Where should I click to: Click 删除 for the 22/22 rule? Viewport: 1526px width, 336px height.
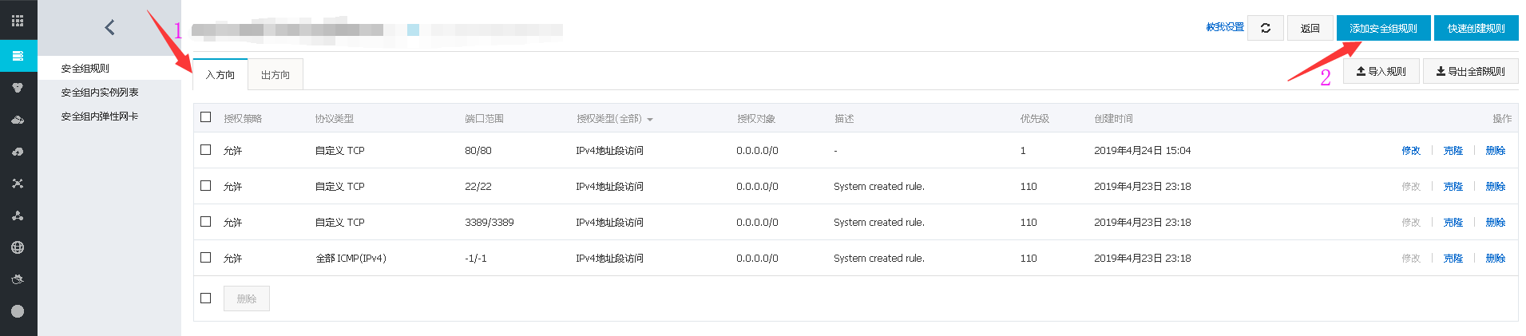(x=1496, y=187)
